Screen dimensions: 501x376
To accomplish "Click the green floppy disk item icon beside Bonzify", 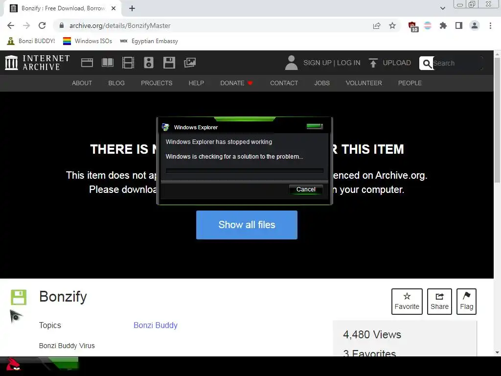I will (19, 297).
